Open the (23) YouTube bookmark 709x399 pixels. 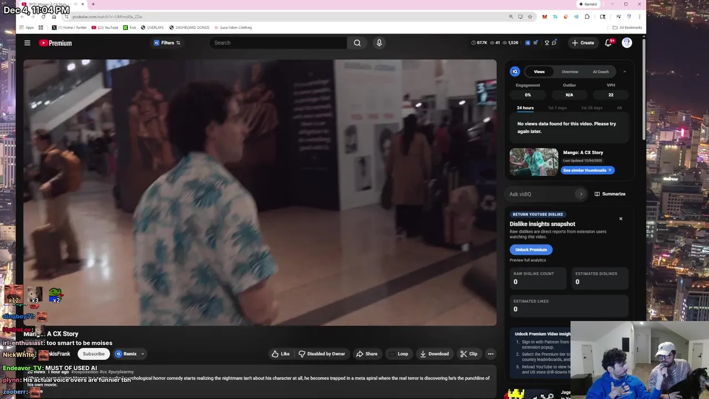click(x=105, y=27)
